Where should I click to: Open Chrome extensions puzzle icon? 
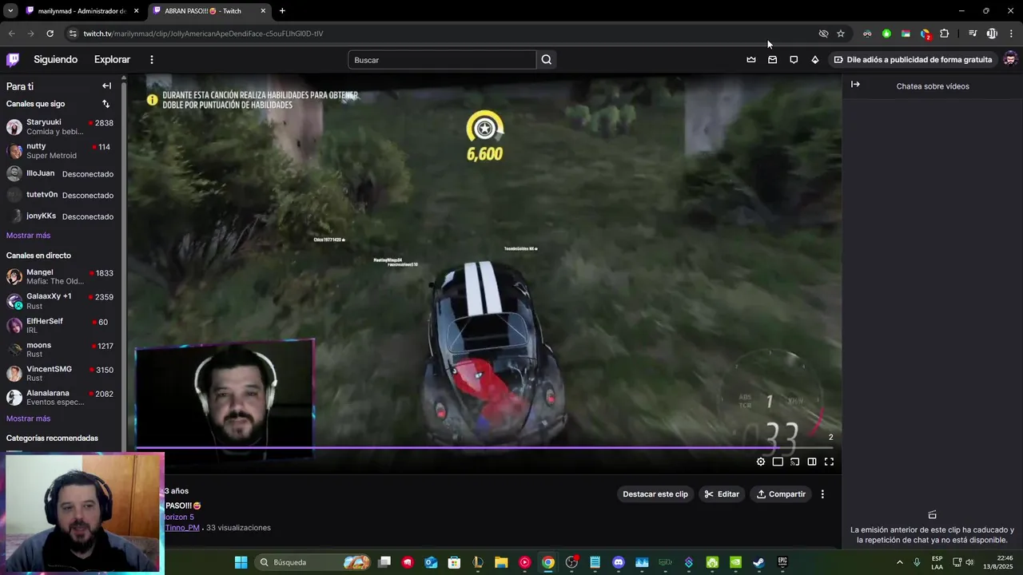tap(944, 34)
